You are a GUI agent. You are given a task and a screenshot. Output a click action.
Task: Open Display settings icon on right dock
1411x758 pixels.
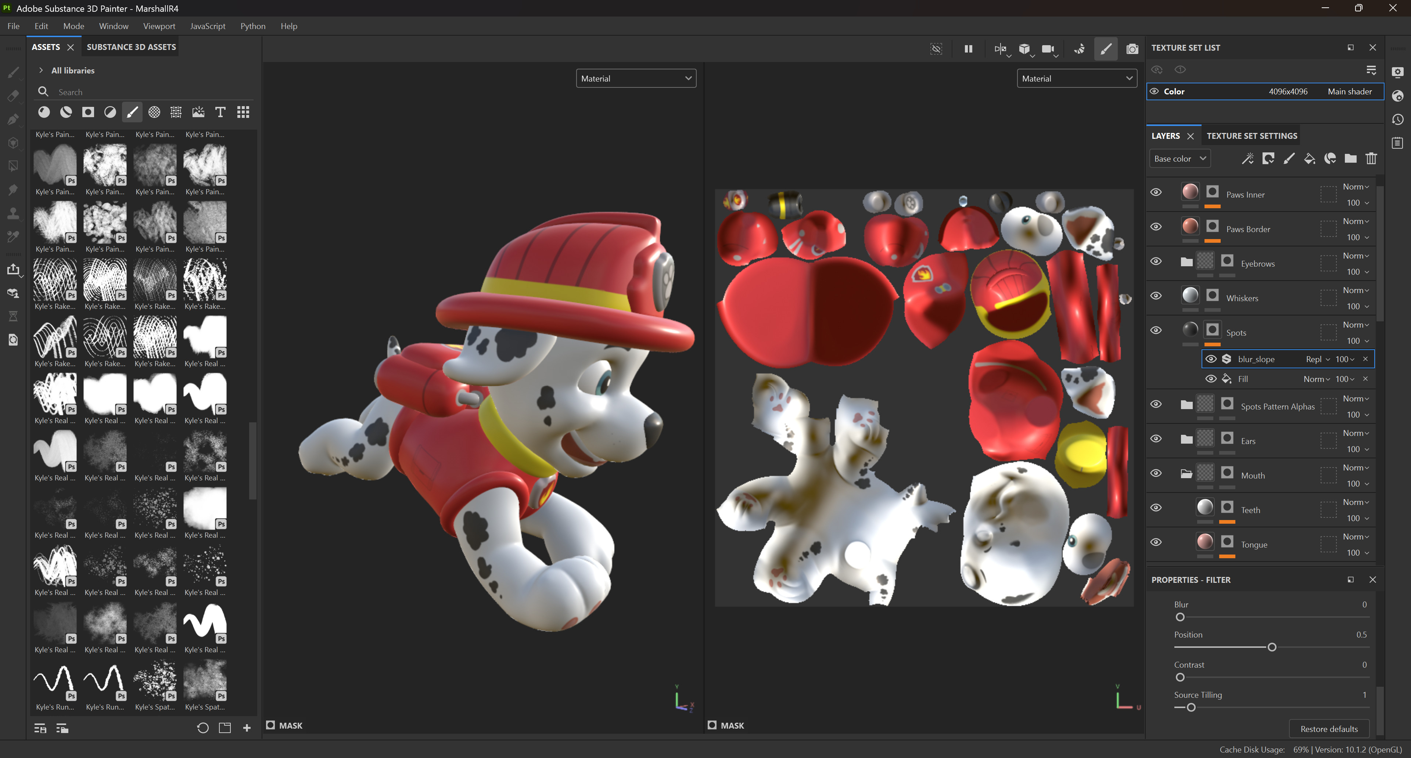click(x=1397, y=72)
